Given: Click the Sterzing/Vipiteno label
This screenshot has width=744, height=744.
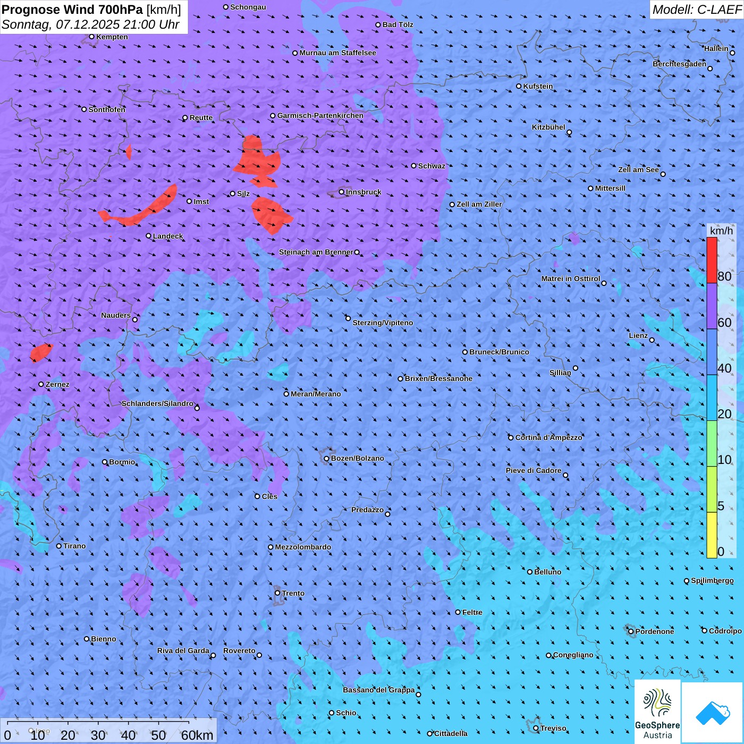Looking at the screenshot, I should pos(383,323).
